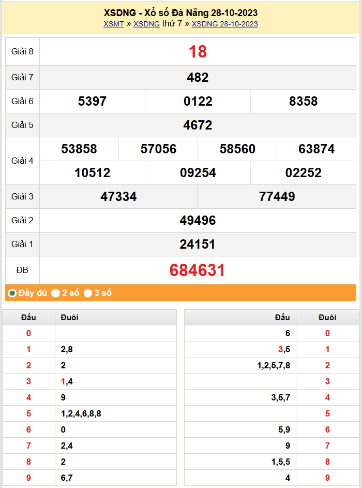Open the XSMT breadcrumb link
The width and height of the screenshot is (362, 488).
point(113,24)
